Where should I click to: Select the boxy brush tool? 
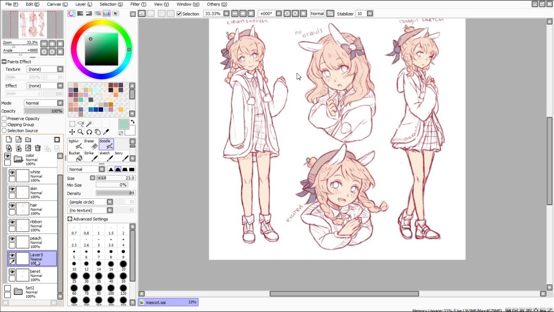coord(121,156)
